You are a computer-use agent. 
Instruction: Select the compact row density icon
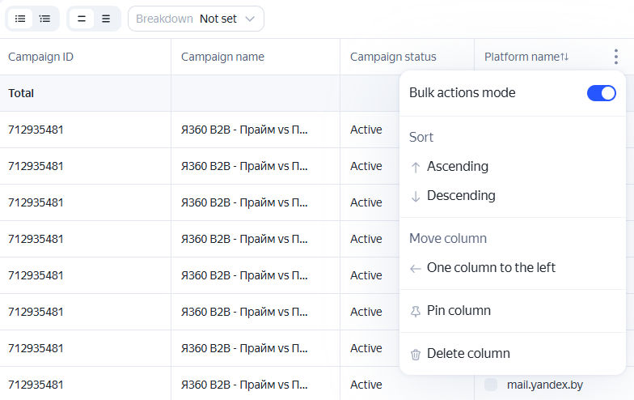(82, 19)
